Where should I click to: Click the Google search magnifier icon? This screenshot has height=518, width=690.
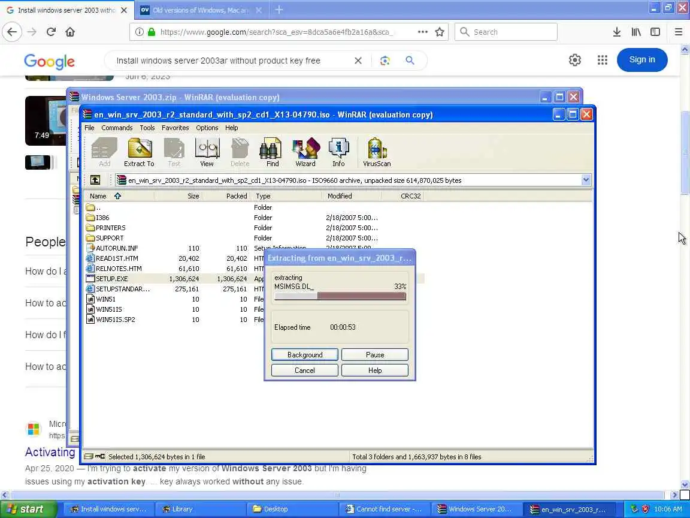pyautogui.click(x=410, y=61)
